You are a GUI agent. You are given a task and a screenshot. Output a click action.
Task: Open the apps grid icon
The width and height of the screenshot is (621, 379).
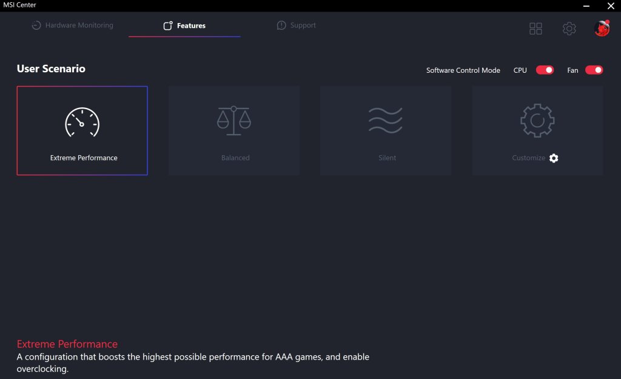tap(535, 29)
